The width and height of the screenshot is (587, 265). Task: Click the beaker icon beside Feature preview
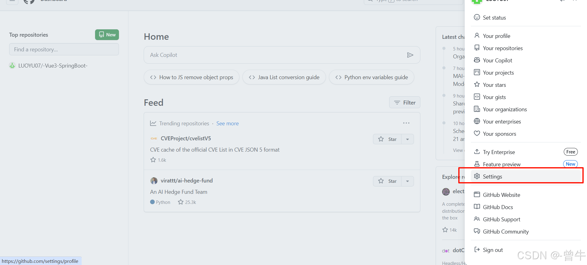pos(477,164)
